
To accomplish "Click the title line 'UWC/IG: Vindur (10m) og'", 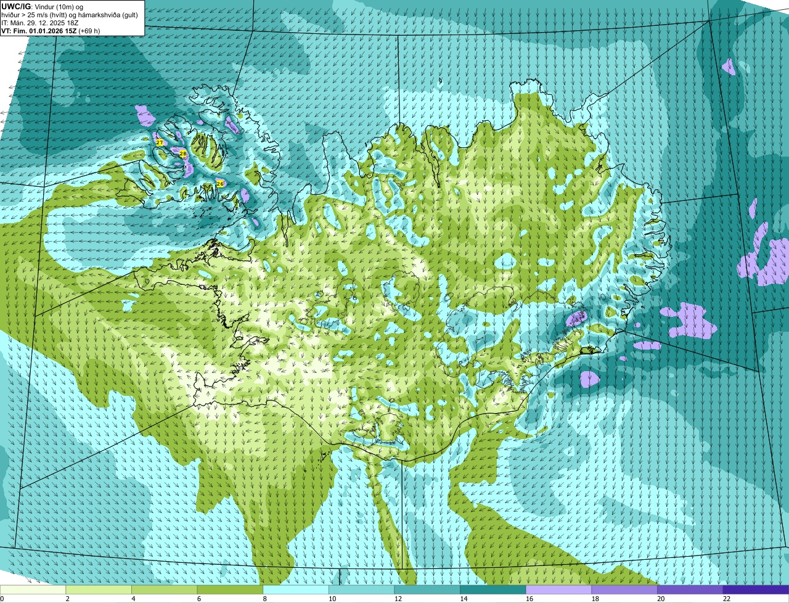I will (43, 6).
